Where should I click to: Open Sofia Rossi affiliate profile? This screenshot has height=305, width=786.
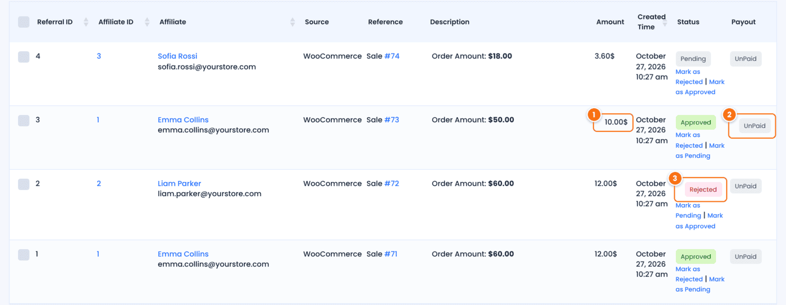pyautogui.click(x=177, y=56)
